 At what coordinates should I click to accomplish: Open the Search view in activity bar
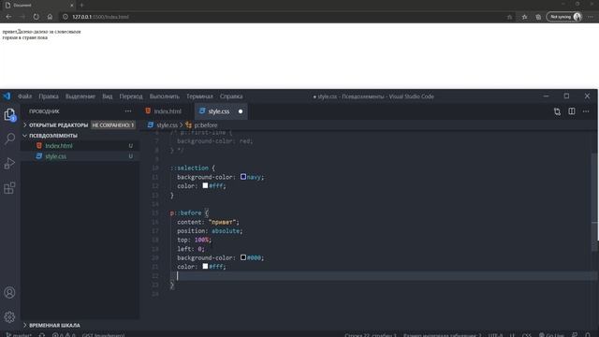9,139
